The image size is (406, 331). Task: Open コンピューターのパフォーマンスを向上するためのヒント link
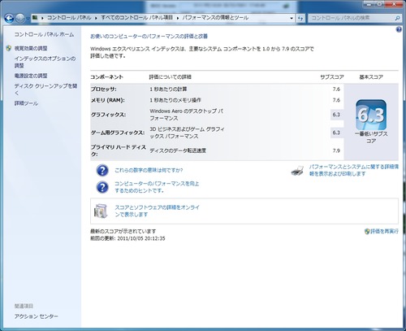pyautogui.click(x=157, y=187)
